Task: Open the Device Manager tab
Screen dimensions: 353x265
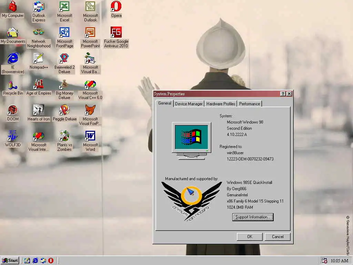Action: coord(189,104)
